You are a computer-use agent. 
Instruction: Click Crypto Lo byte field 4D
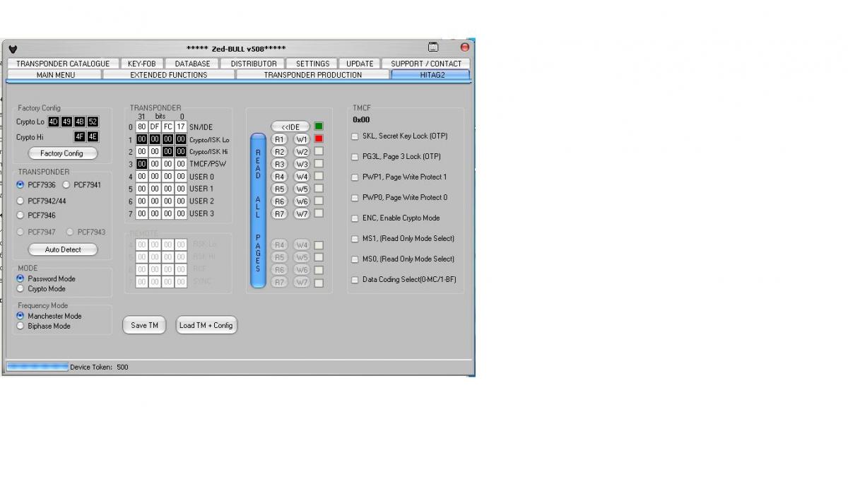click(54, 122)
